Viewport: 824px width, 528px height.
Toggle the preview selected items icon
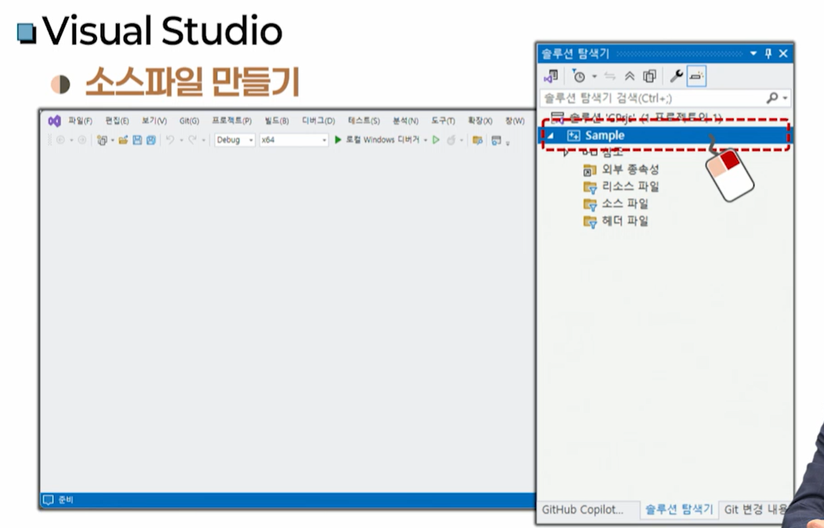[x=696, y=76]
